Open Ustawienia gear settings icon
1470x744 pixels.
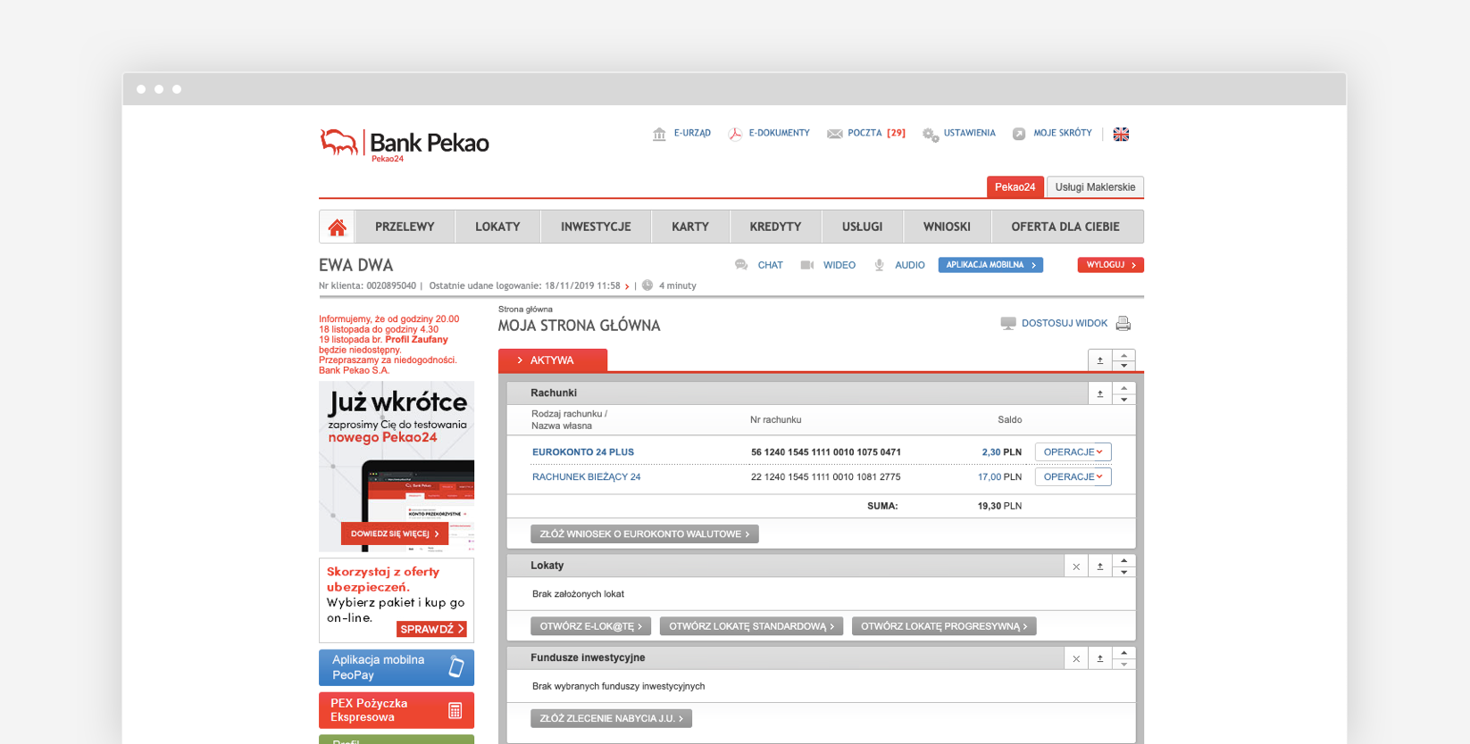coord(930,134)
